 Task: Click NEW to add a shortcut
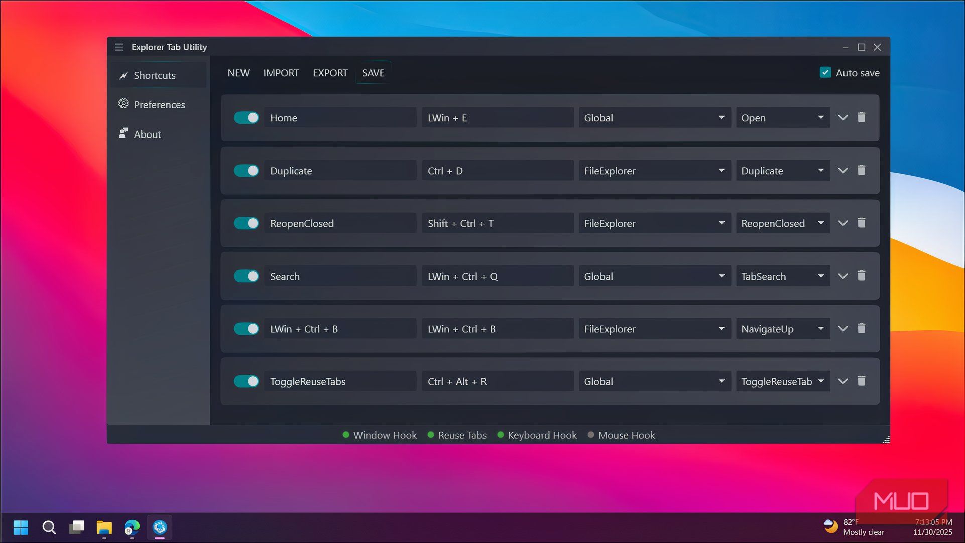tap(238, 73)
